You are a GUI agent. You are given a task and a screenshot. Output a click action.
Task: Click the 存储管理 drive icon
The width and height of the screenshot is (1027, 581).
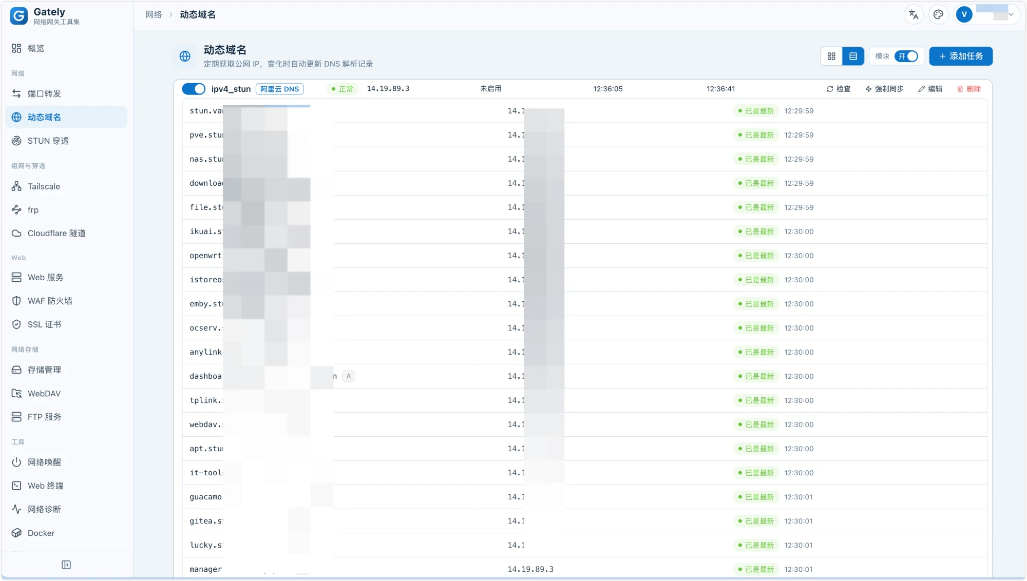click(x=16, y=370)
